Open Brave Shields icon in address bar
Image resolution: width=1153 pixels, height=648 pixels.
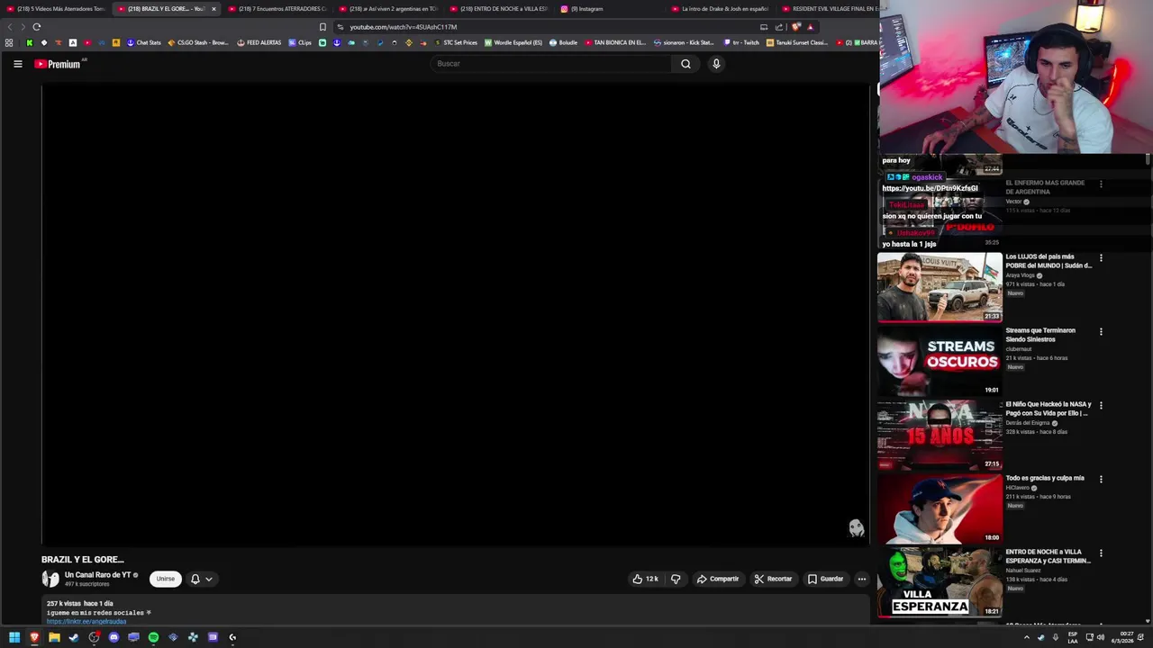(x=795, y=27)
